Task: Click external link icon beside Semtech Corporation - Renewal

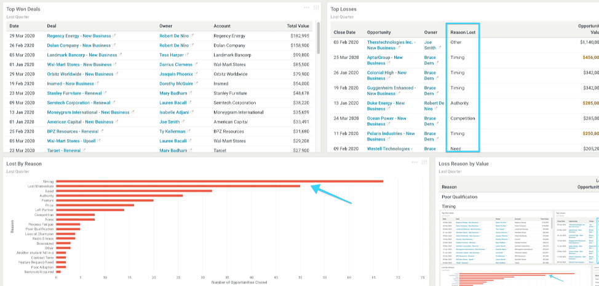Action: click(x=114, y=102)
